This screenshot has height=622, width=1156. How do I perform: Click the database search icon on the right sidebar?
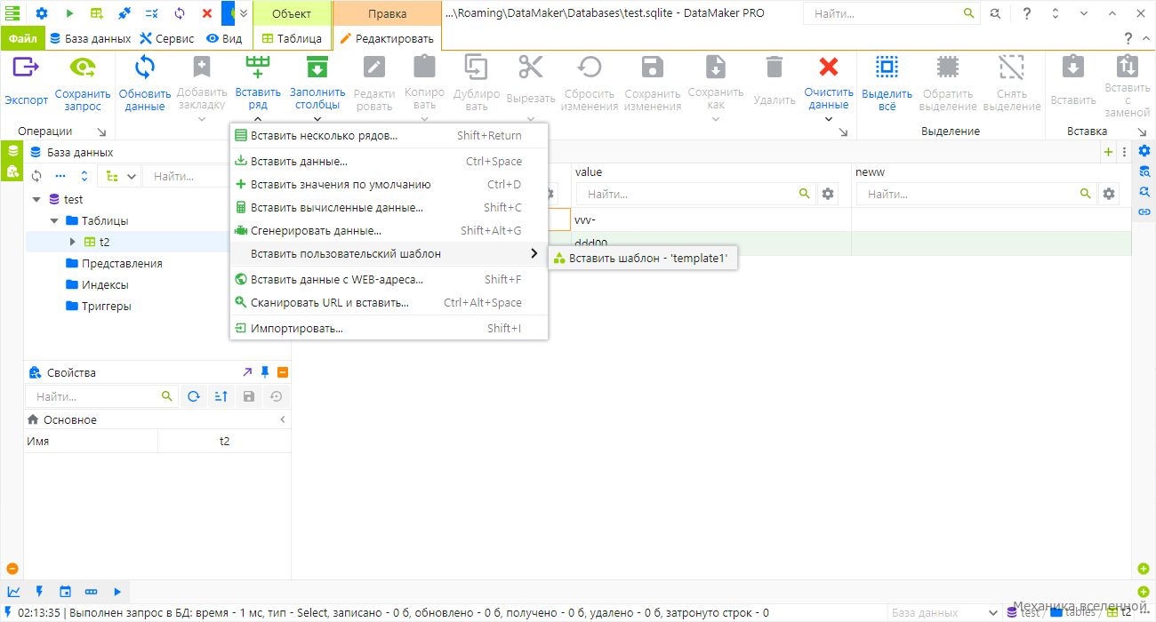[1144, 171]
